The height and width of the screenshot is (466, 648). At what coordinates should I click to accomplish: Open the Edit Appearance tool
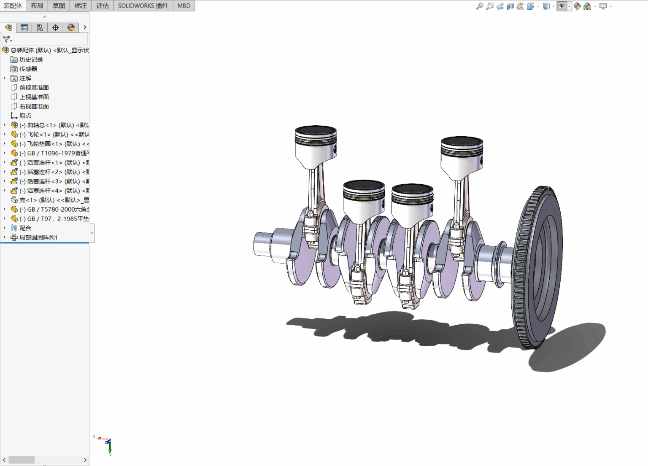[x=577, y=6]
